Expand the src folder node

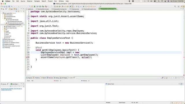(x=3, y=29)
